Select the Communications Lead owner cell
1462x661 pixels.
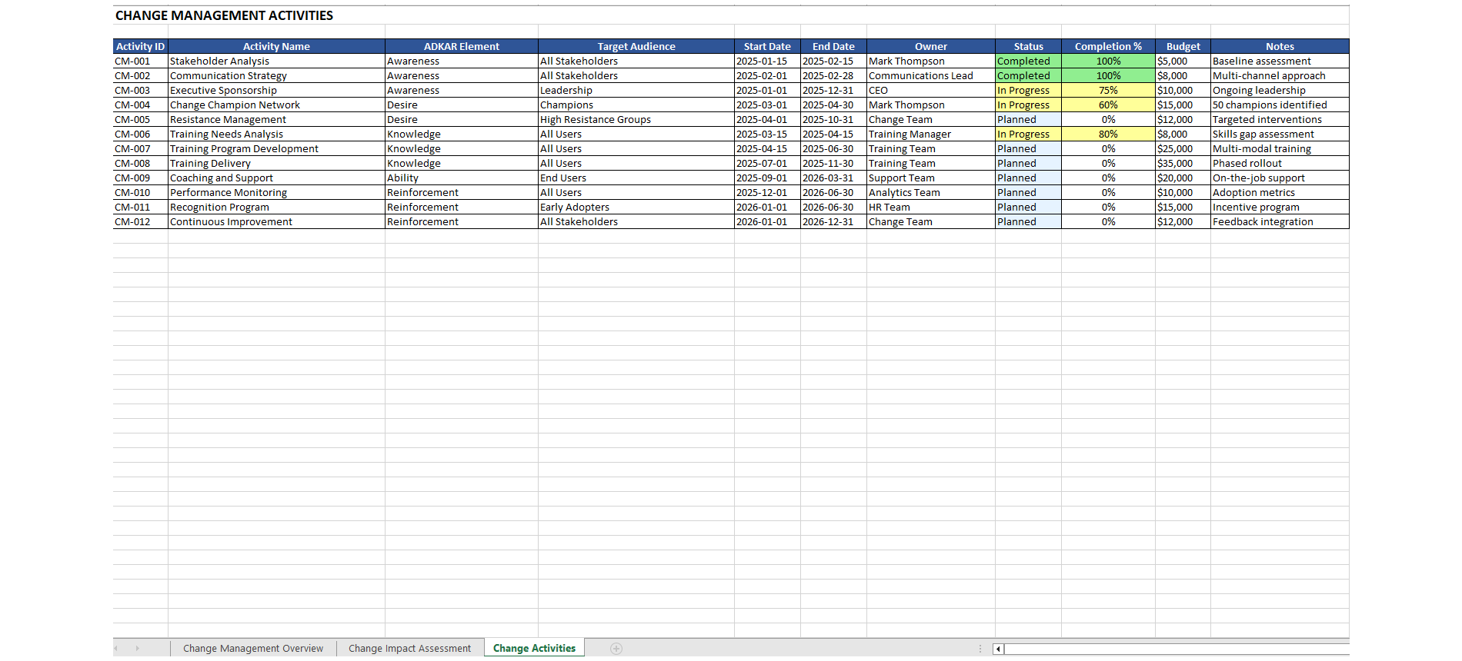pos(931,76)
